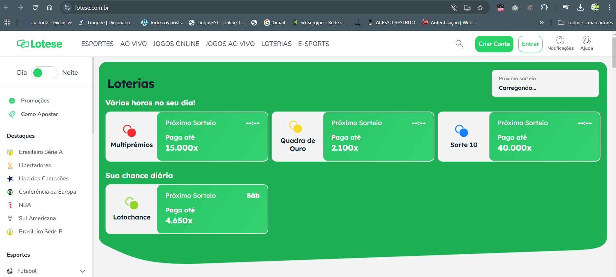Click the Criar Conta button
The image size is (616, 277).
click(494, 44)
